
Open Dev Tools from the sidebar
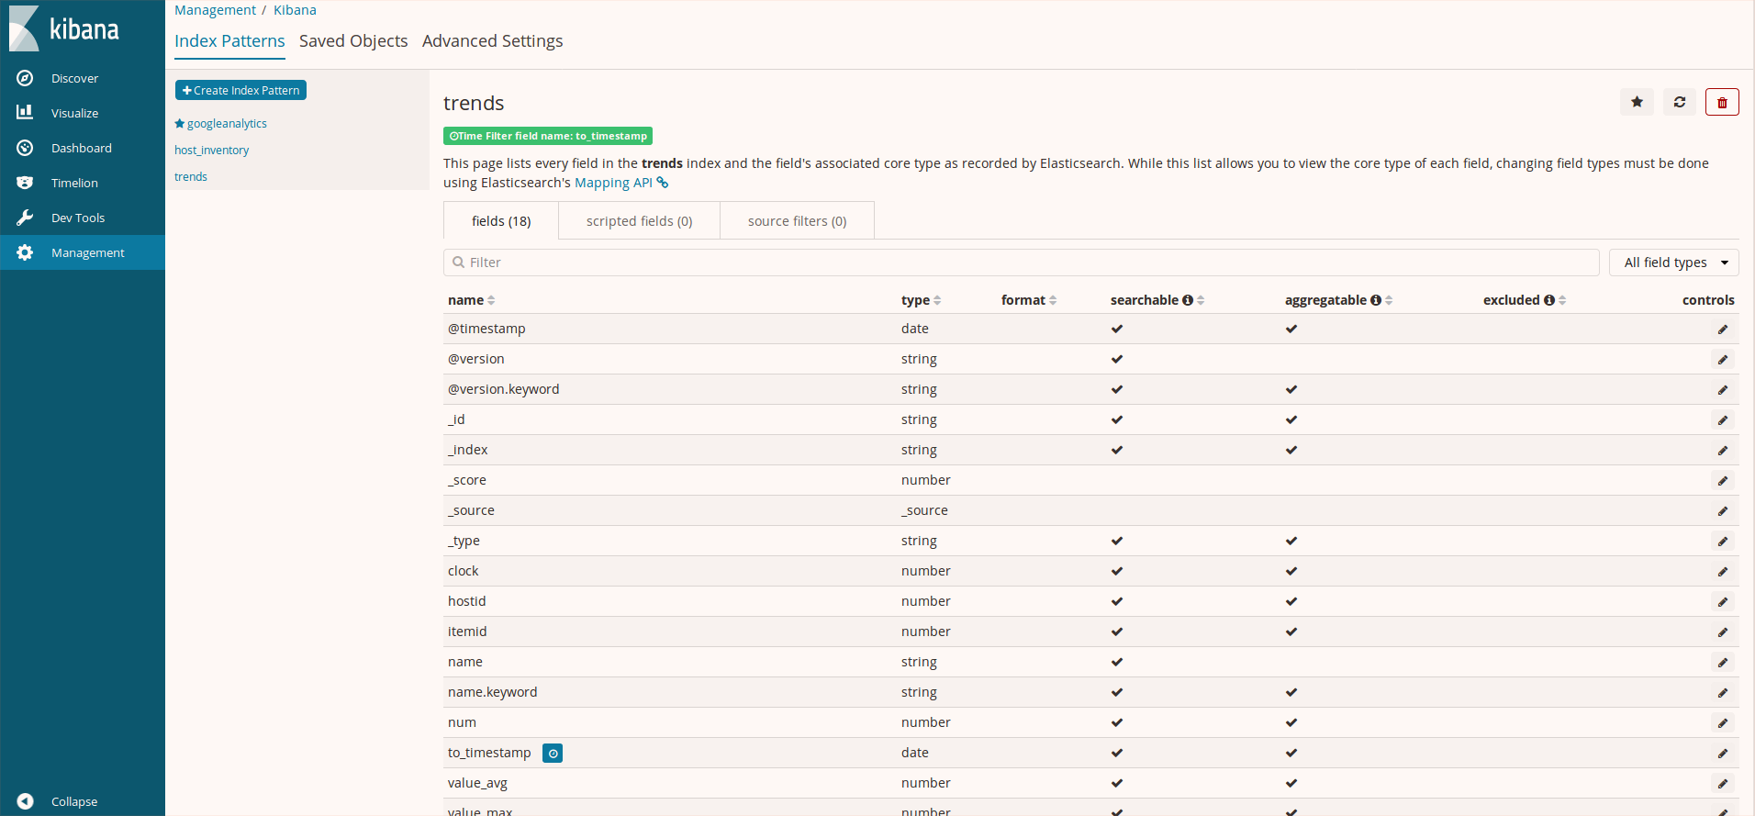pyautogui.click(x=83, y=218)
